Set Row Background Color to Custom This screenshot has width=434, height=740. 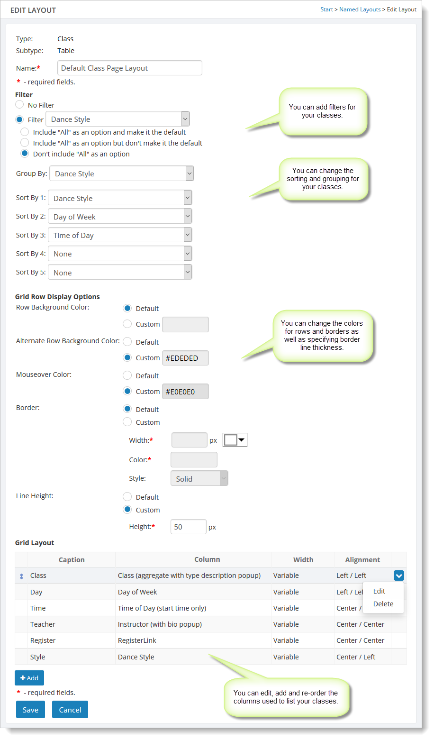pyautogui.click(x=127, y=324)
